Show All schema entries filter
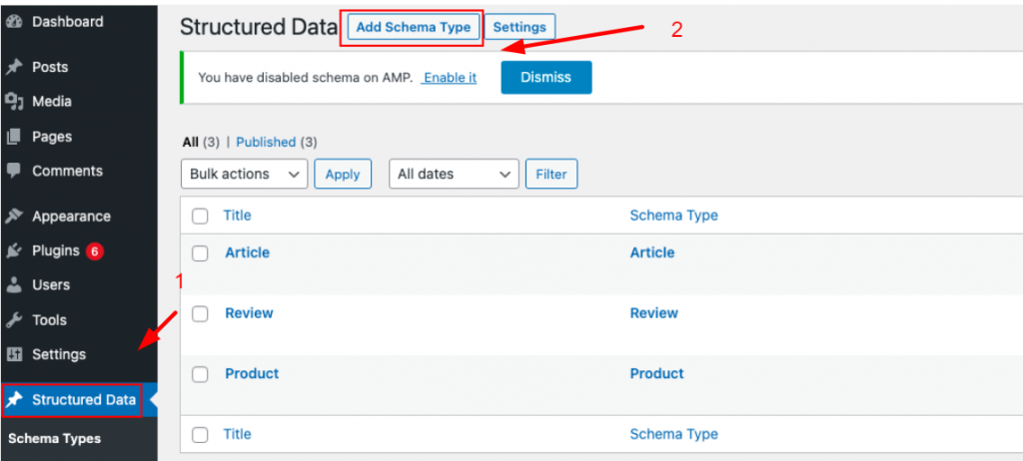 point(190,142)
